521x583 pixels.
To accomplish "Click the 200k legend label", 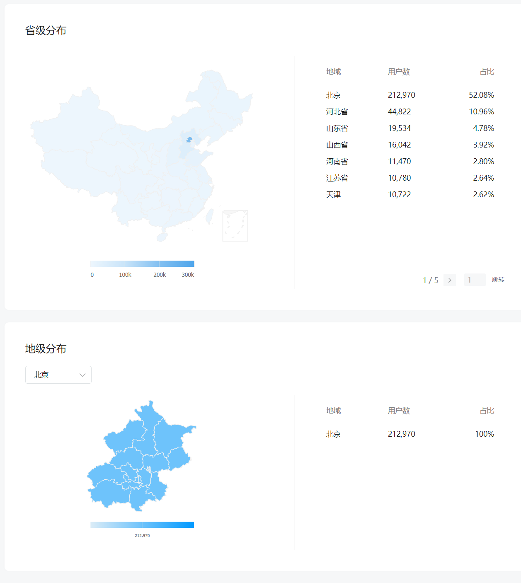I will pos(160,275).
